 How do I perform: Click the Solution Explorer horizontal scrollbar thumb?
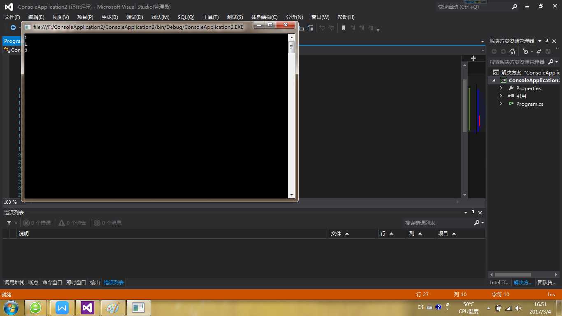click(x=513, y=274)
